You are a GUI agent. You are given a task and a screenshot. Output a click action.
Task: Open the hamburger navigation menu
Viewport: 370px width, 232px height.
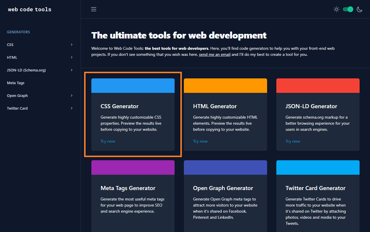[x=93, y=9]
